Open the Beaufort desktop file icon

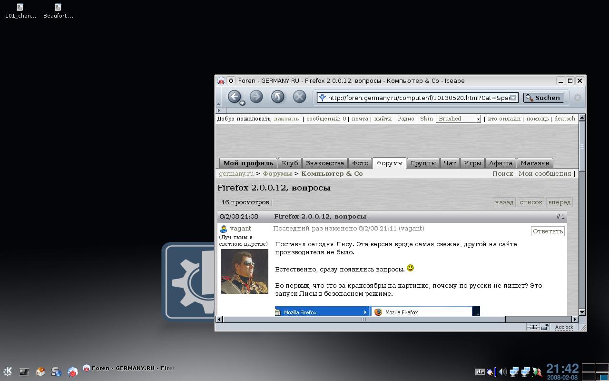click(x=58, y=10)
